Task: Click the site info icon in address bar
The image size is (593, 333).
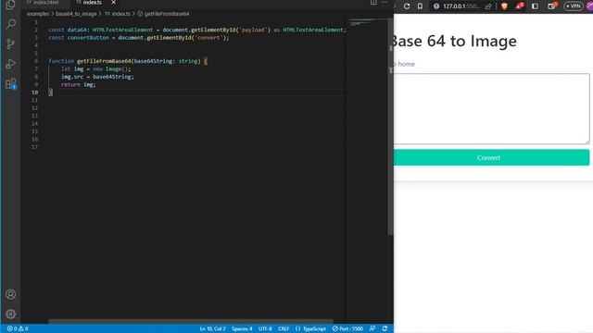Action: point(436,6)
